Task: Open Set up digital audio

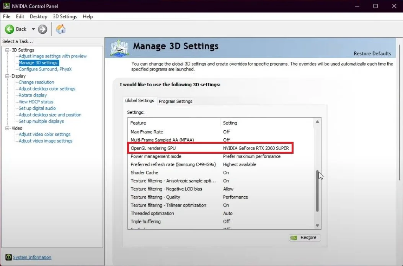Action: tap(37, 108)
